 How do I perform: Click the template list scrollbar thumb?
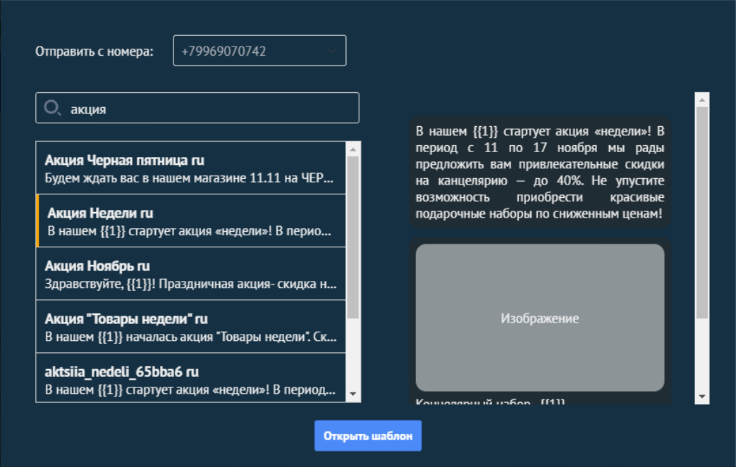(x=353, y=236)
